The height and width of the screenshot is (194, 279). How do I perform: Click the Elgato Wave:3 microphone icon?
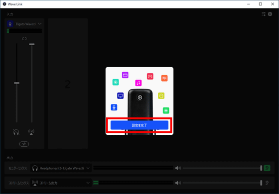[x=10, y=24]
